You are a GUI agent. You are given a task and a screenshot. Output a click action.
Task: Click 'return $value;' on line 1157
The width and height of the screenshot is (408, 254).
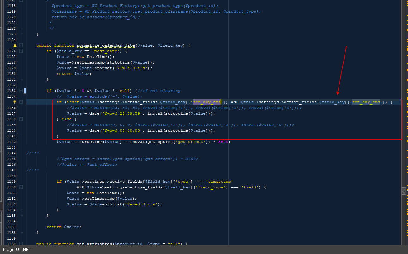click(64, 227)
